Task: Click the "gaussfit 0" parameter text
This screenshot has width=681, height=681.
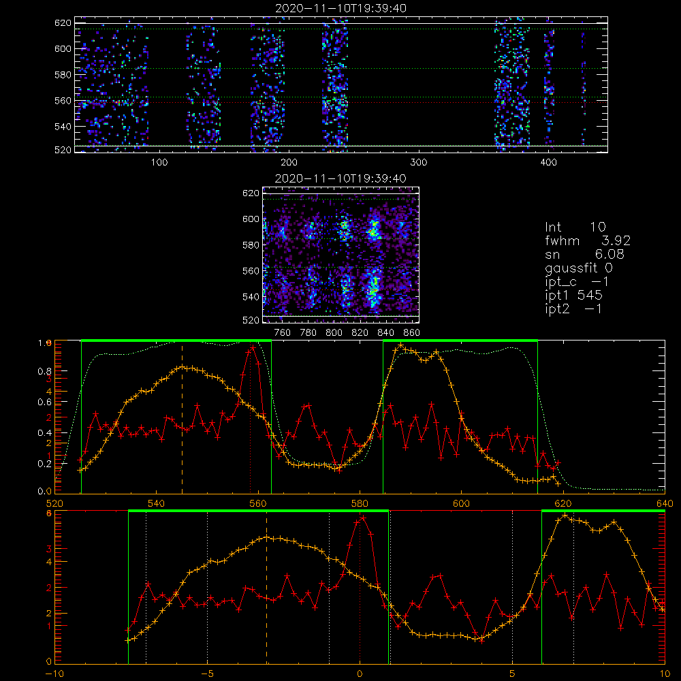Action: 578,268
